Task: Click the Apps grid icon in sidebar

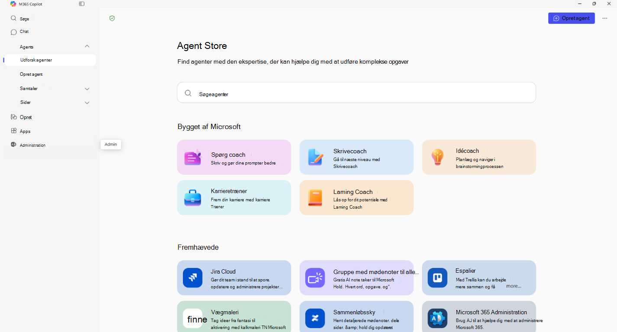Action: [13, 131]
